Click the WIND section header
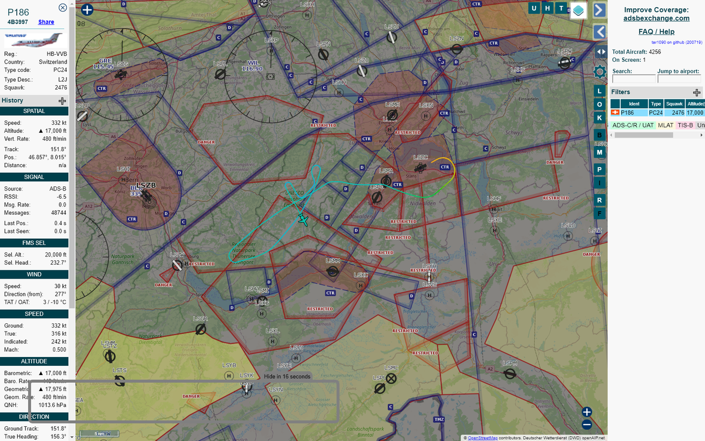 click(34, 275)
